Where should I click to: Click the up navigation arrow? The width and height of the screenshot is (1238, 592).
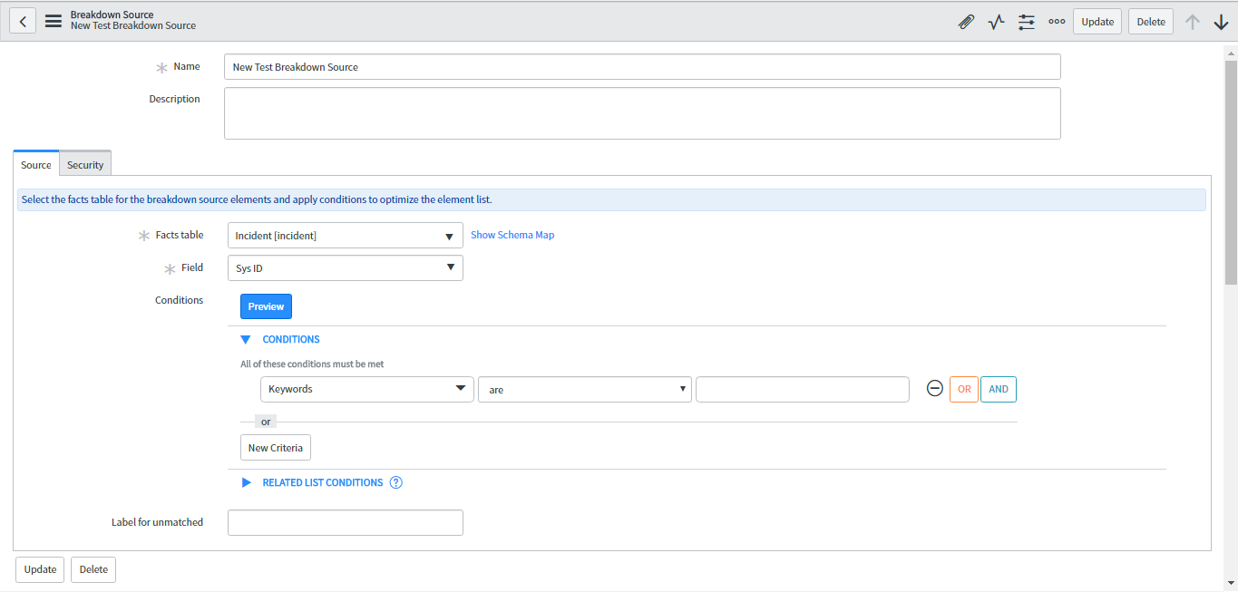(x=1192, y=21)
